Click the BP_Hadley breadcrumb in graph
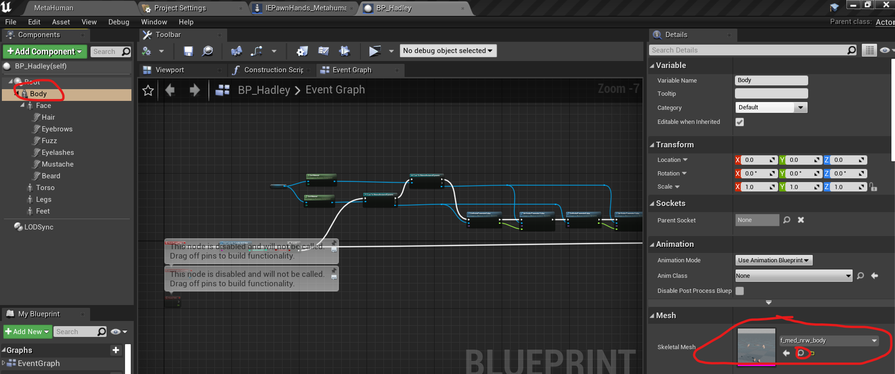 tap(264, 90)
